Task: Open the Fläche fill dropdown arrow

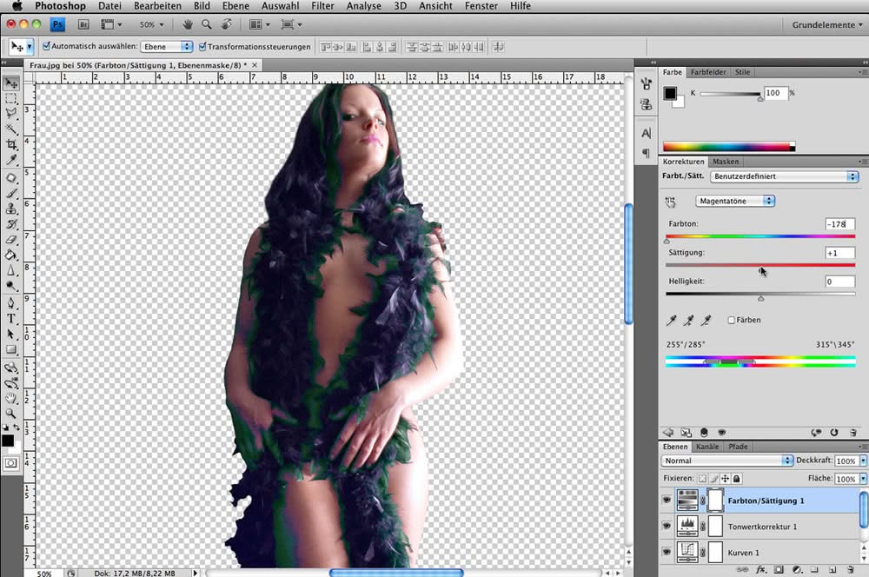Action: coord(863,478)
